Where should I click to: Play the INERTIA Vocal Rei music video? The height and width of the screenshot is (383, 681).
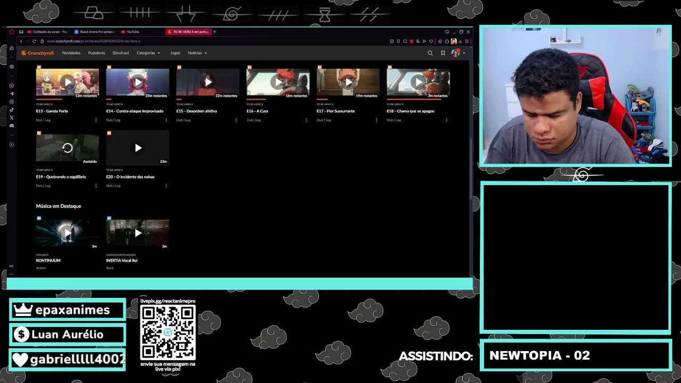click(x=138, y=233)
